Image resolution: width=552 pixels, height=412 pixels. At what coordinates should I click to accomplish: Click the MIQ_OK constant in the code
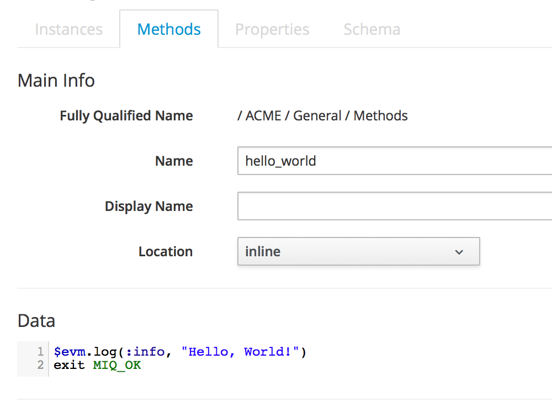(117, 365)
